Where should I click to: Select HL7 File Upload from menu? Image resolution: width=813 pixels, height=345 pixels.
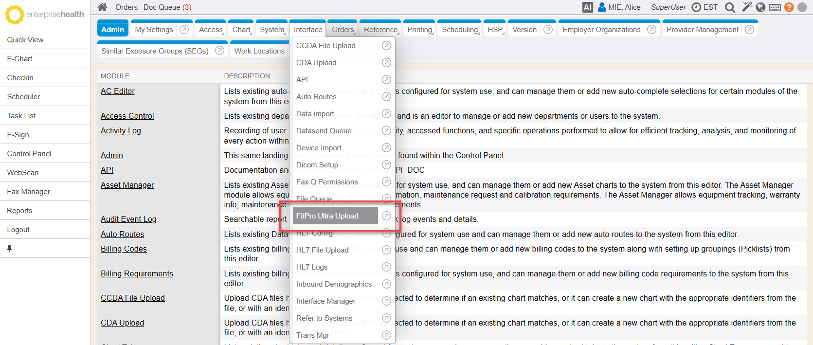(x=322, y=250)
